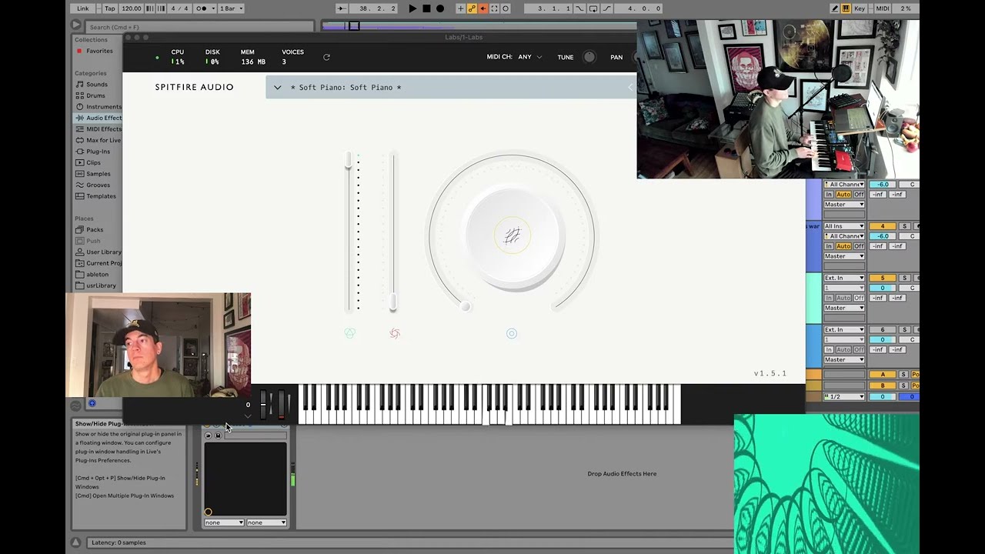
Task: Open the usrLibrary folder in Places
Action: point(101,285)
